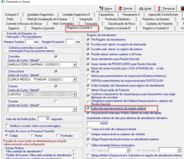Toggle Permite atend. externo superior a 24 horas

coord(88,54)
